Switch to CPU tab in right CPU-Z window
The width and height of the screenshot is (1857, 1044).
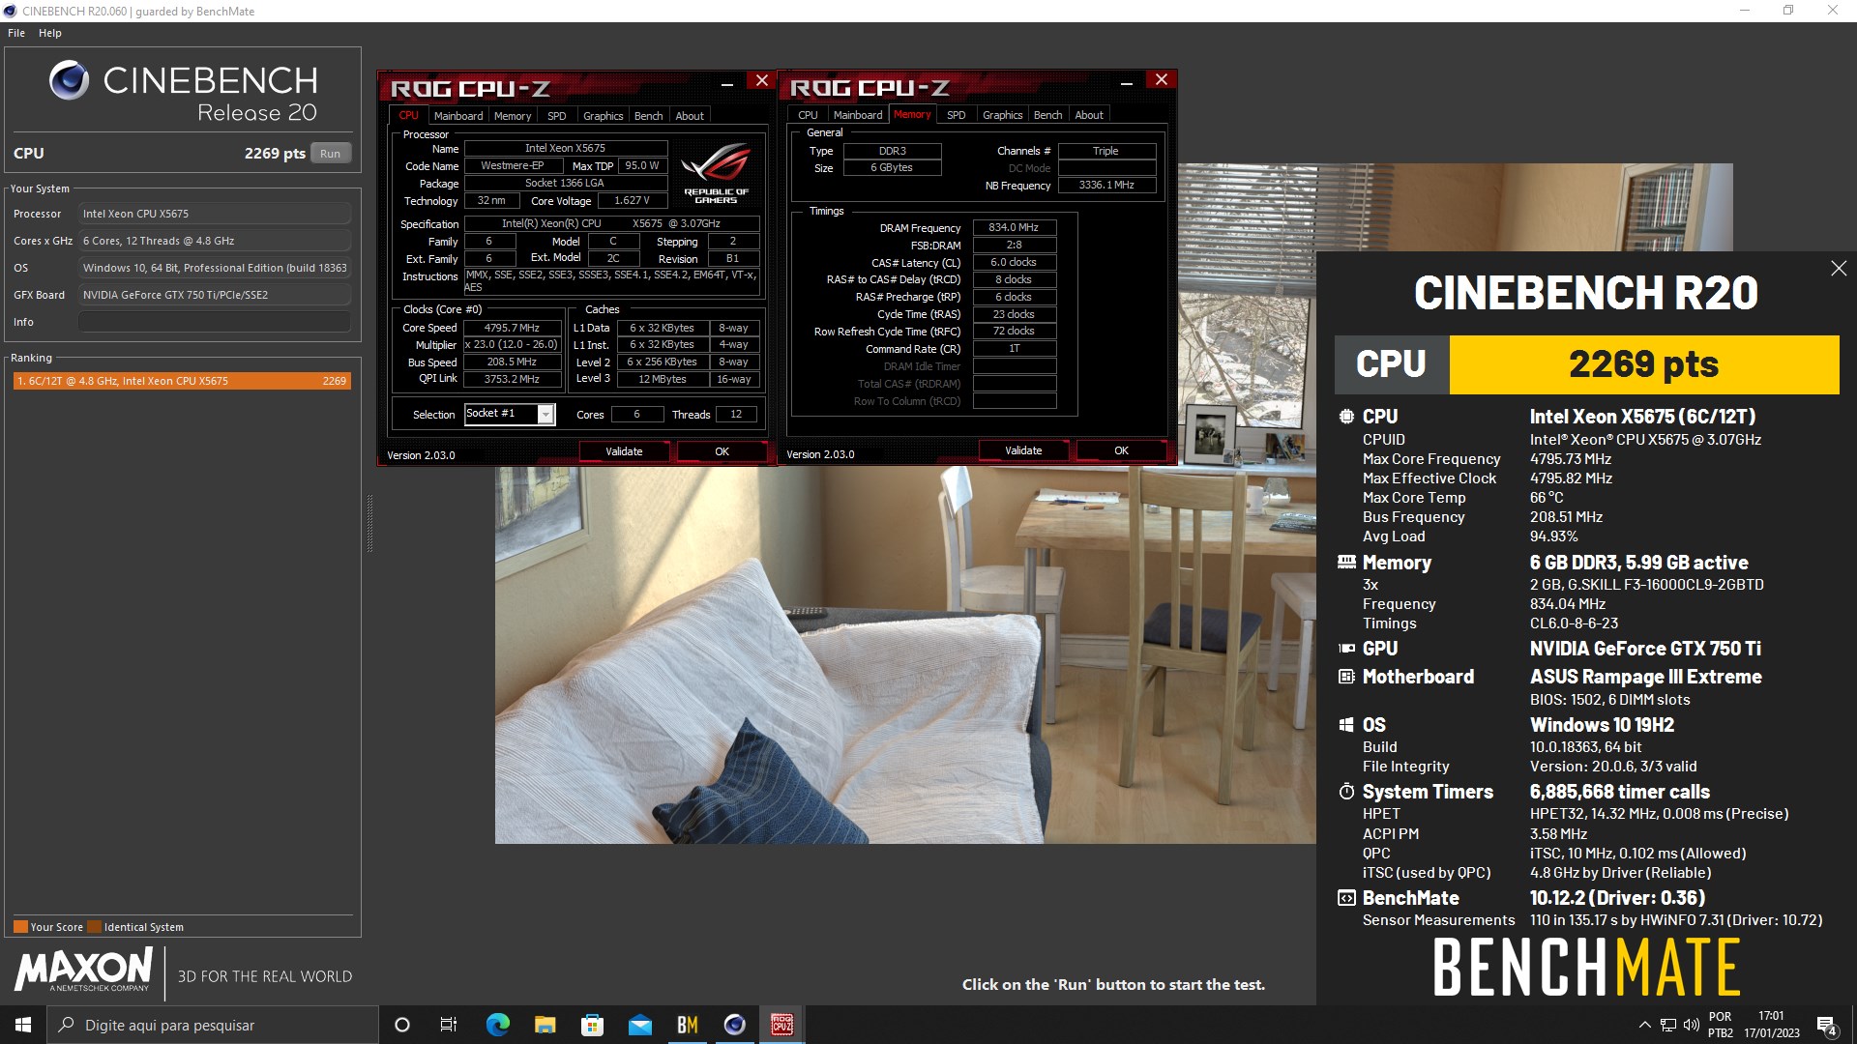[808, 115]
